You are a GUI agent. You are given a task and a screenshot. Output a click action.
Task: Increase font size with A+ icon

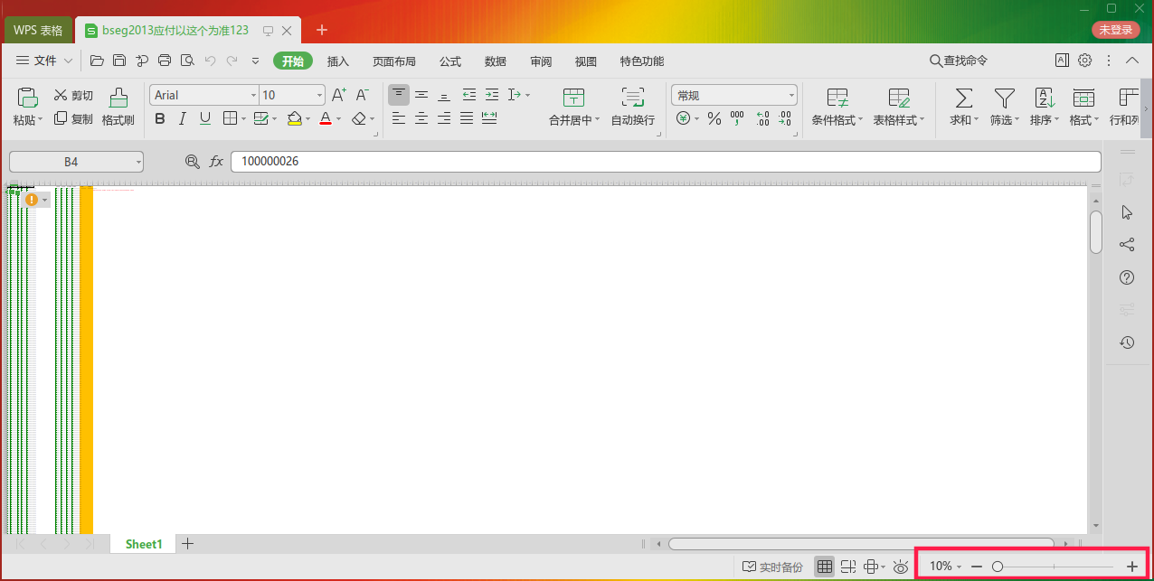(339, 95)
